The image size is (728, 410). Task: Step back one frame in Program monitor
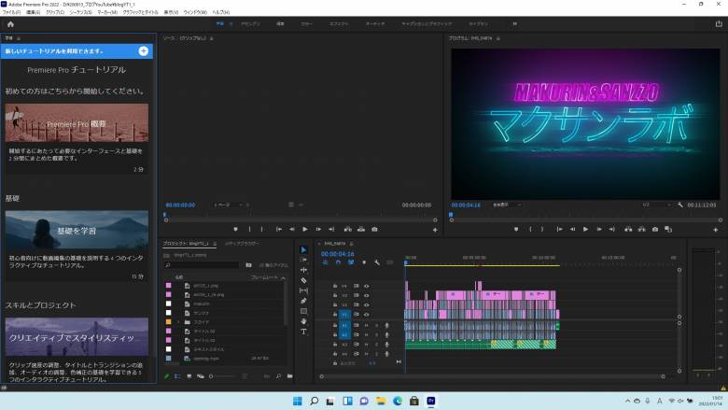coord(572,230)
